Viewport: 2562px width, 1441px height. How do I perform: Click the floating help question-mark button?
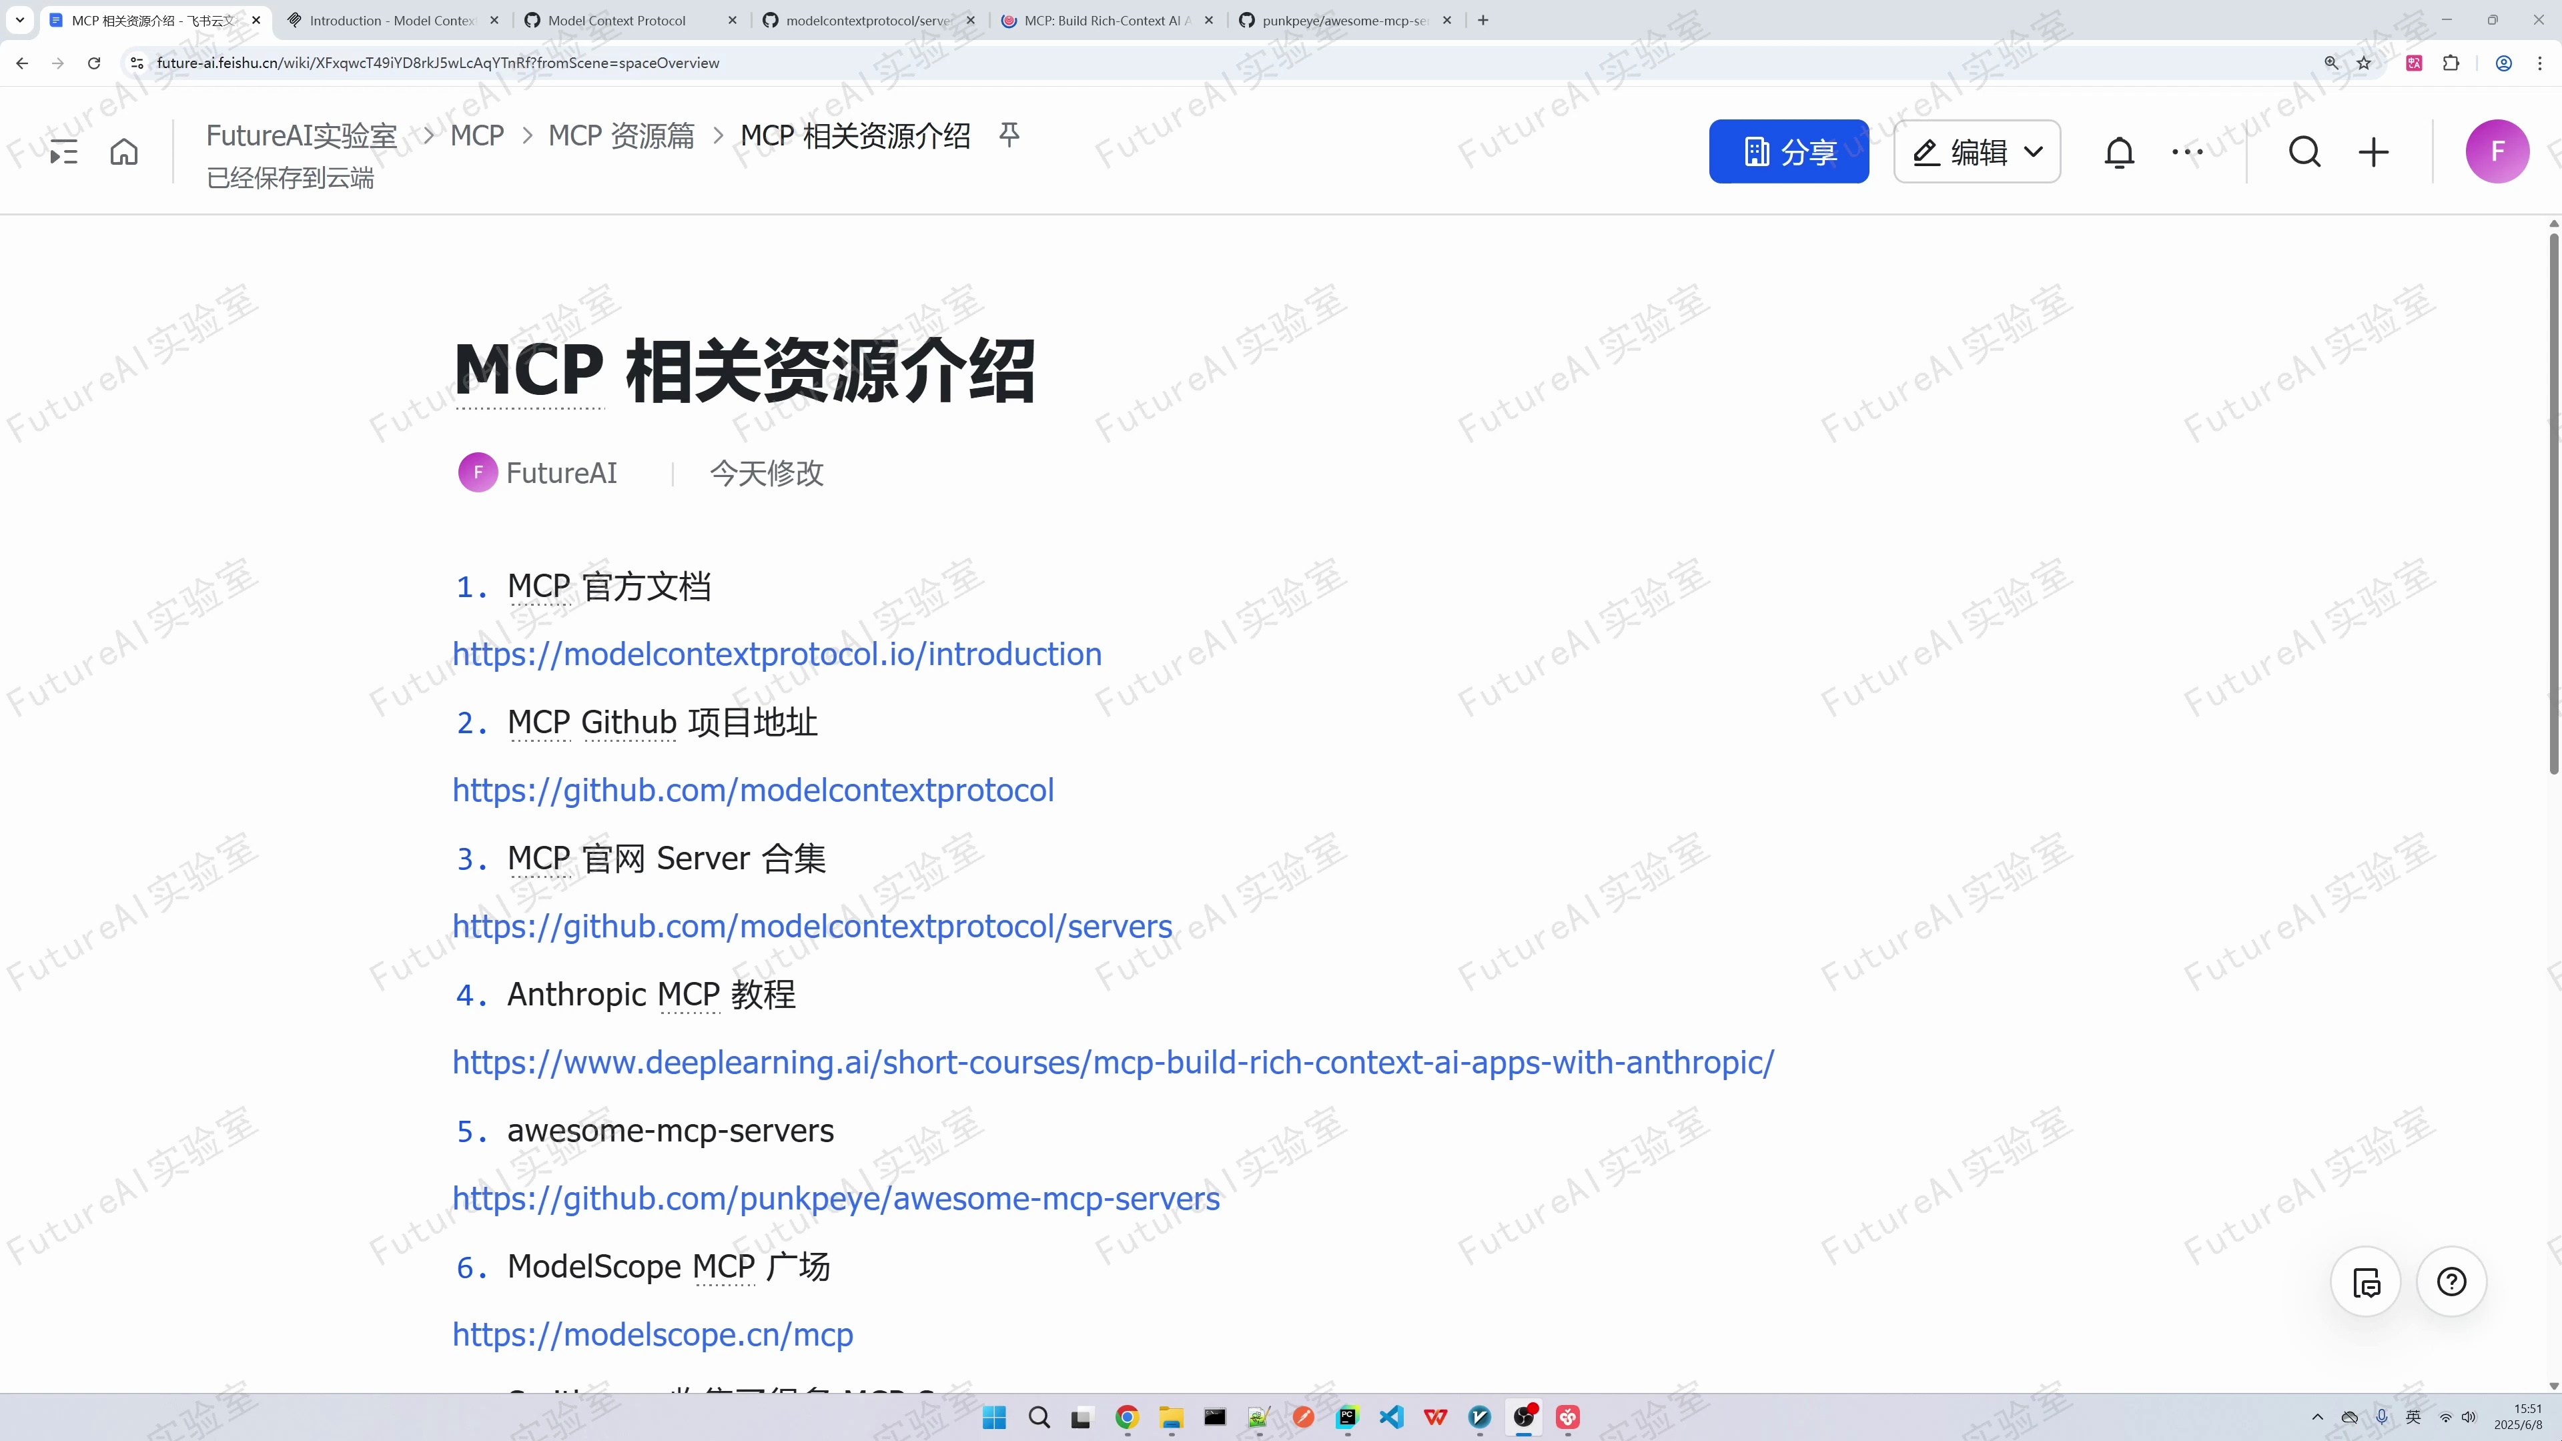point(2452,1282)
